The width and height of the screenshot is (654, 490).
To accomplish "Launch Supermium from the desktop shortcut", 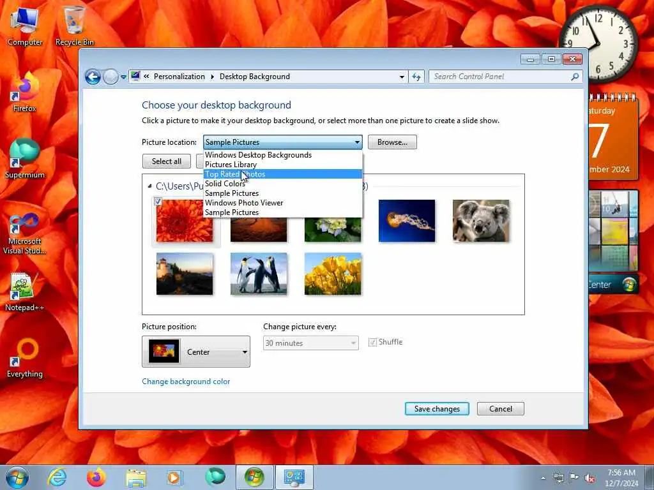I will point(25,159).
